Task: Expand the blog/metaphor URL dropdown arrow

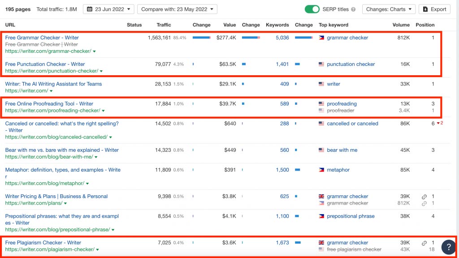Action: click(x=87, y=184)
